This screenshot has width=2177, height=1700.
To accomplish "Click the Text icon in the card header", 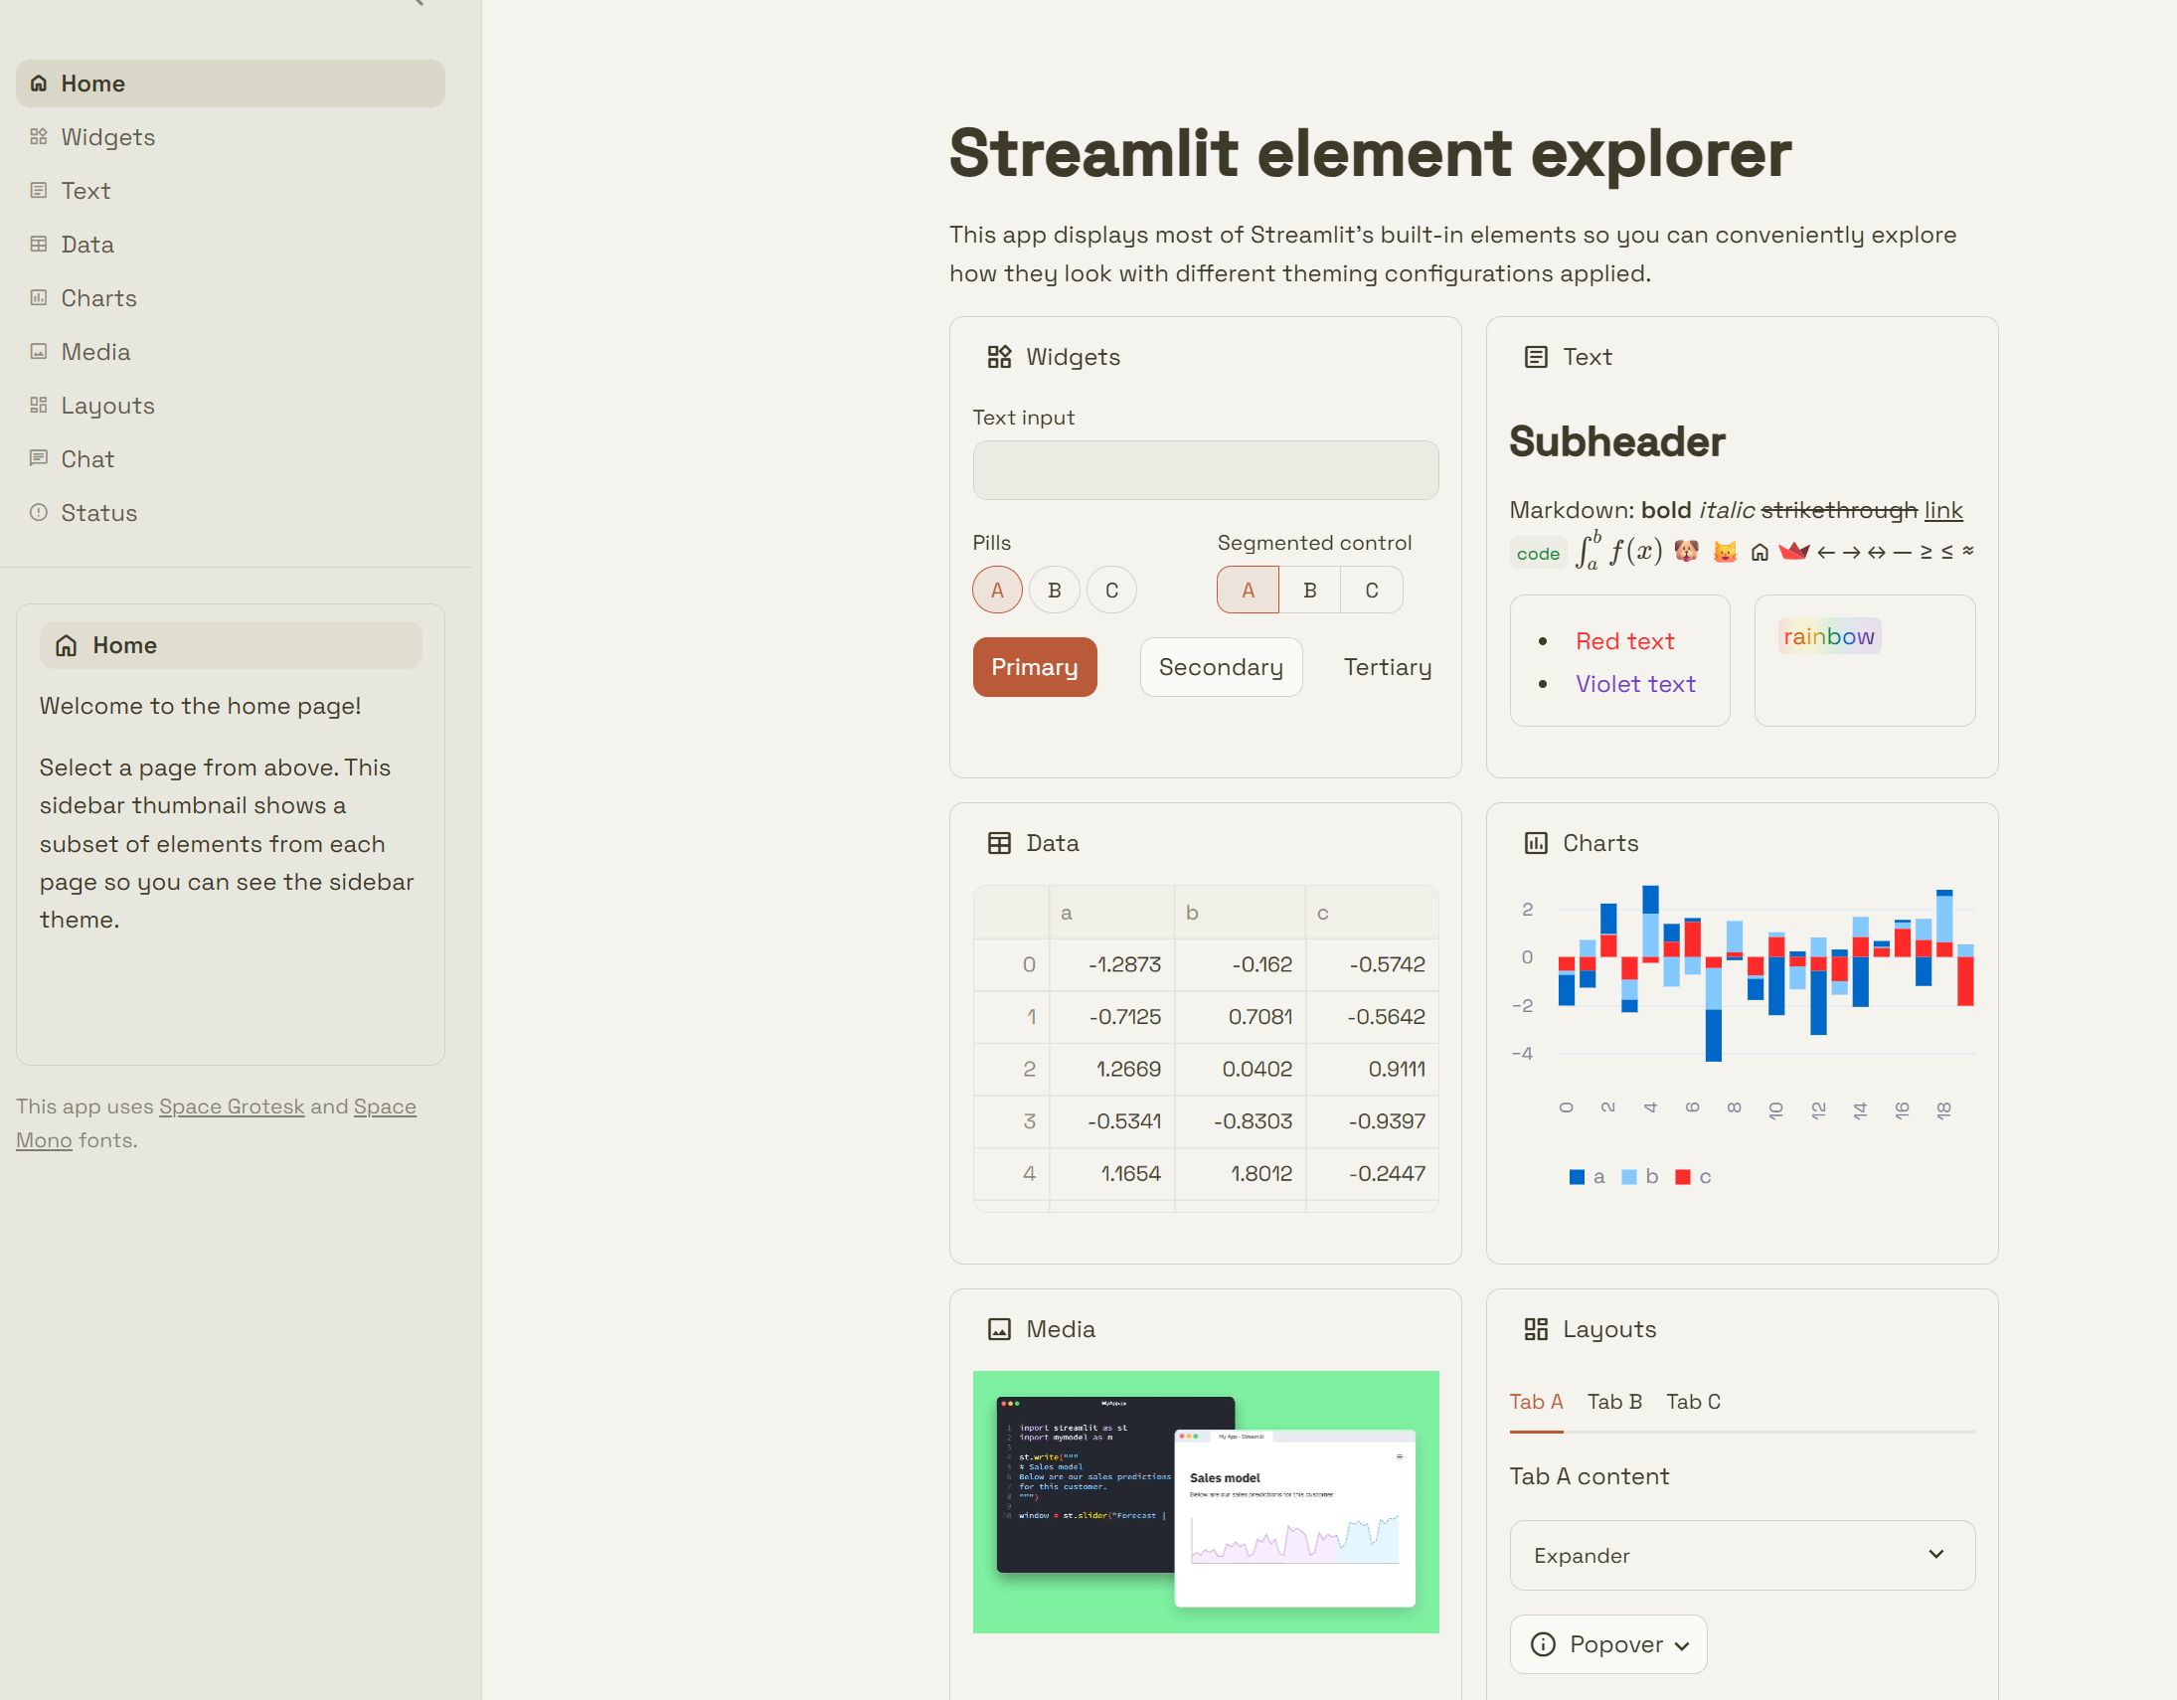I will click(1535, 357).
